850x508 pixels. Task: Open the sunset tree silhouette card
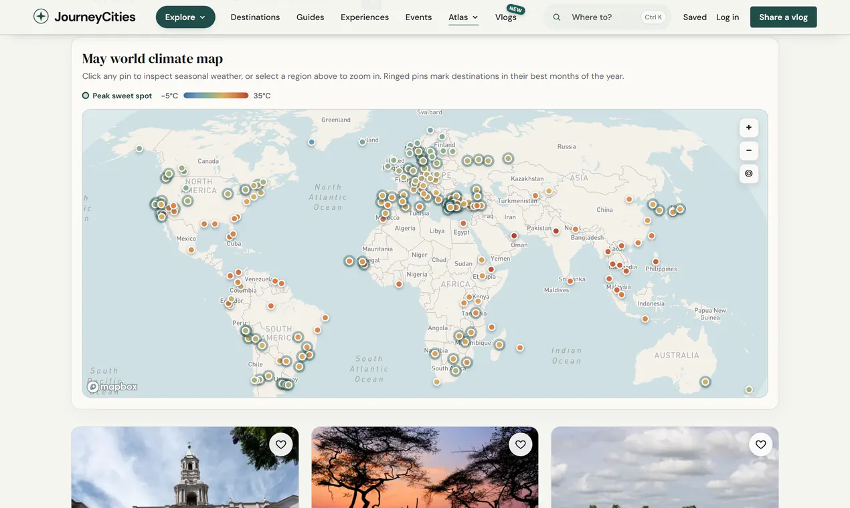click(x=425, y=467)
